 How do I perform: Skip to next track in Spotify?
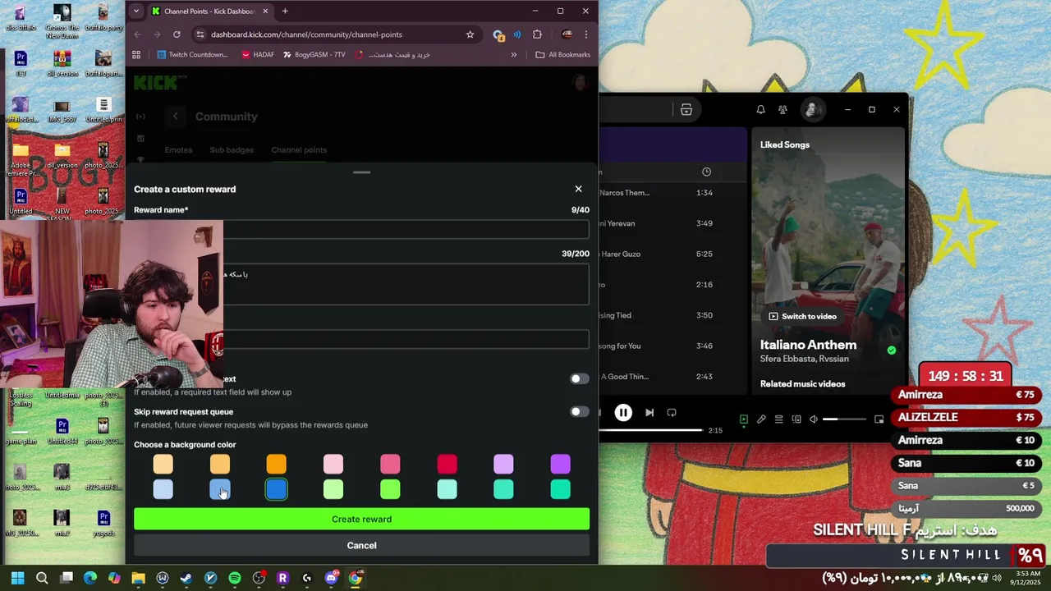[x=649, y=413]
